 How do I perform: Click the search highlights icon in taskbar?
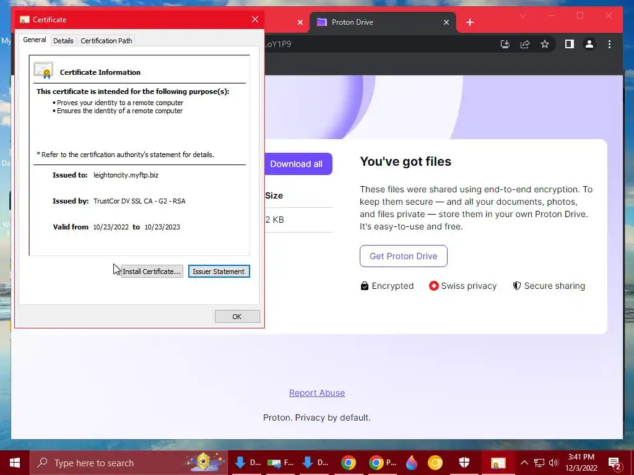coord(204,462)
